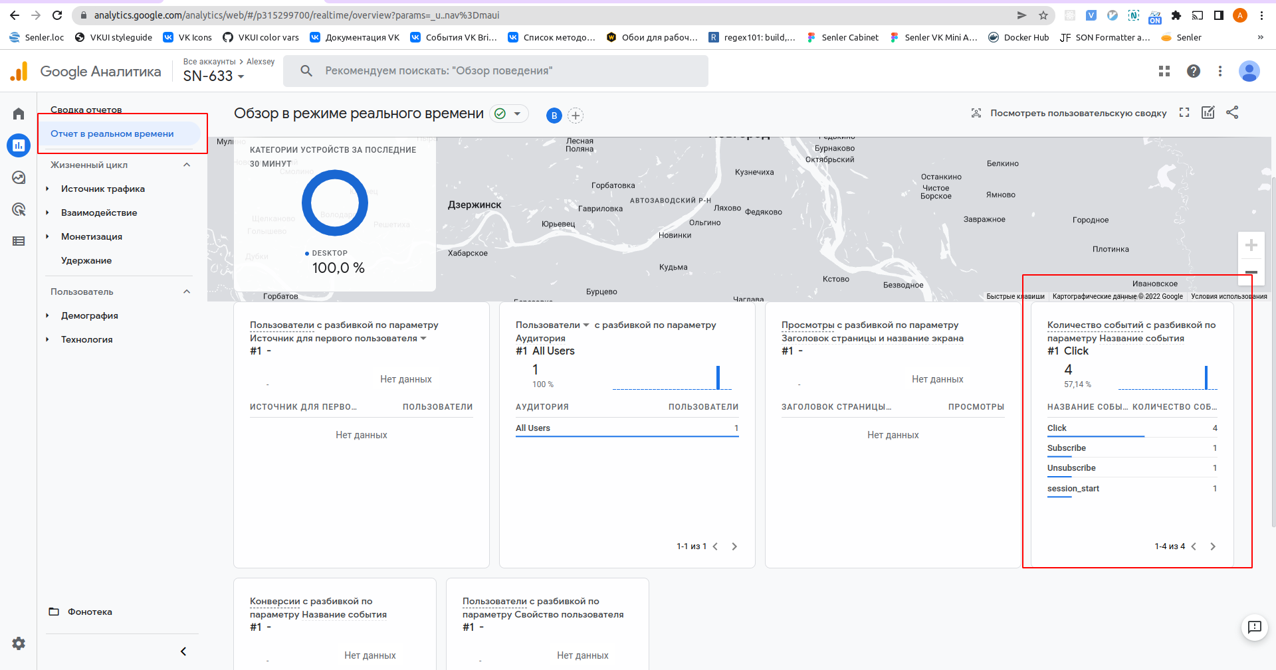The height and width of the screenshot is (670, 1276).
Task: Collapse the Жизненный цикл section
Action: [187, 165]
